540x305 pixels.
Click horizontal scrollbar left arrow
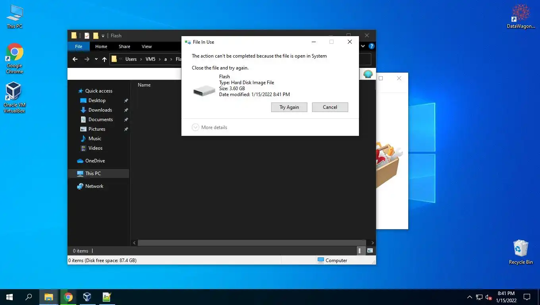coord(135,243)
